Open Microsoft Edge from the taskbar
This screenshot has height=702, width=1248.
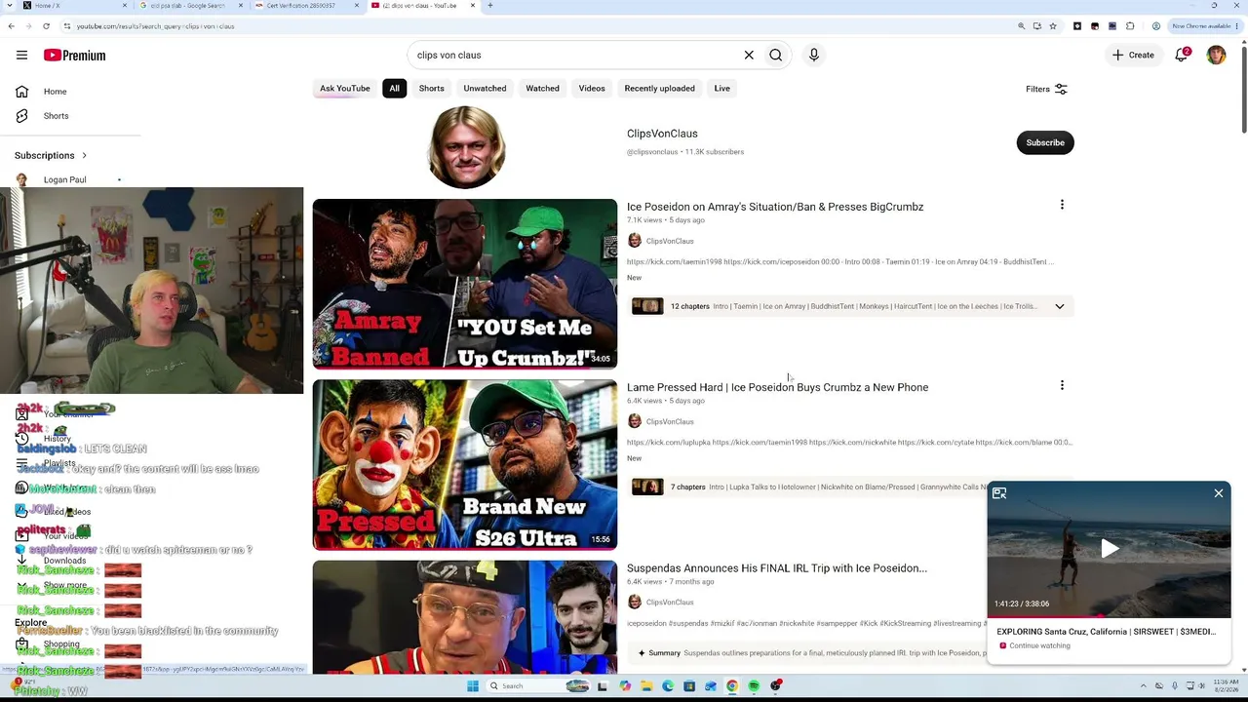[668, 686]
